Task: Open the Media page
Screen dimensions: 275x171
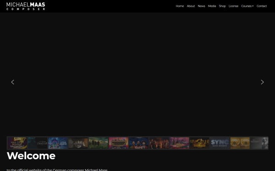Action: tap(212, 6)
